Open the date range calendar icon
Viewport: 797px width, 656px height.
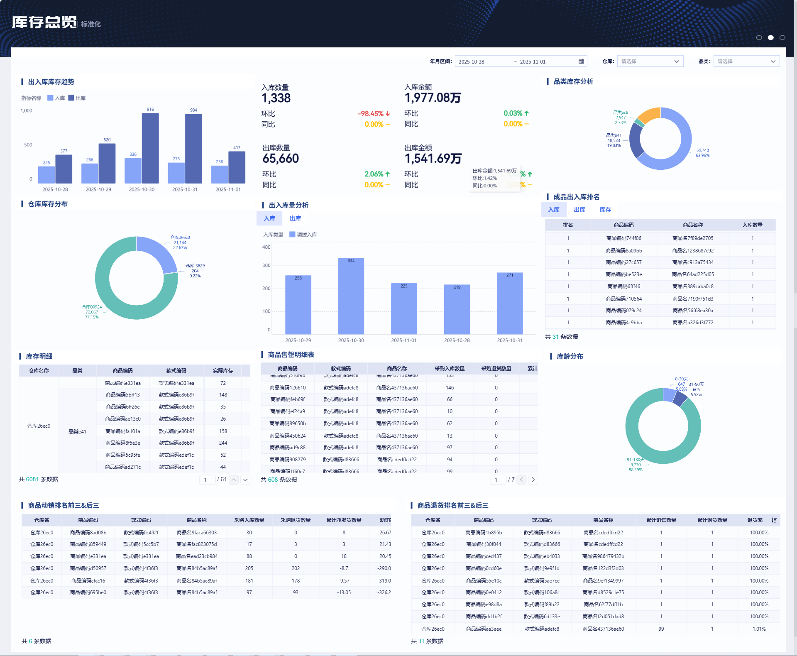coord(581,61)
